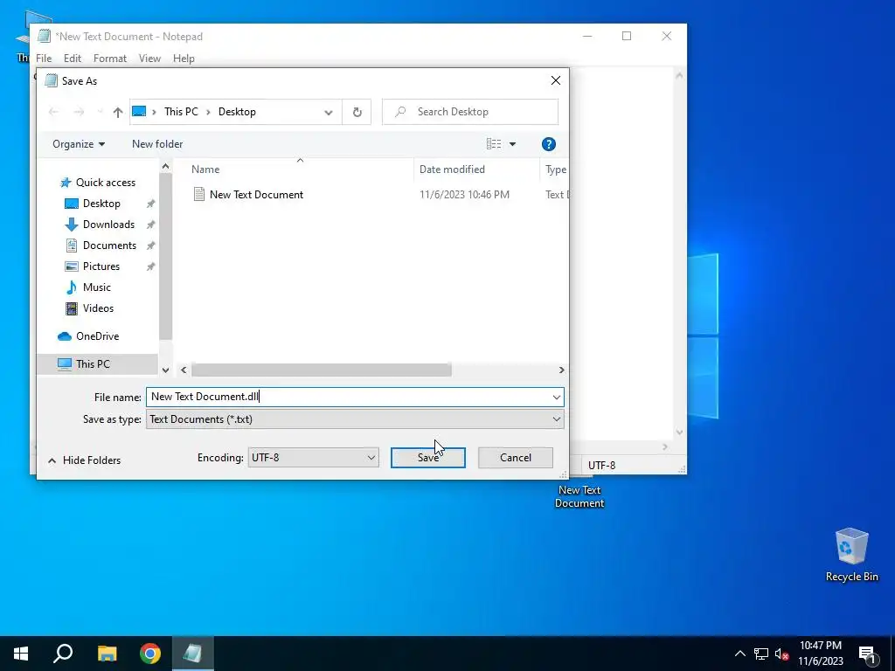Click the Save button

[x=428, y=458]
